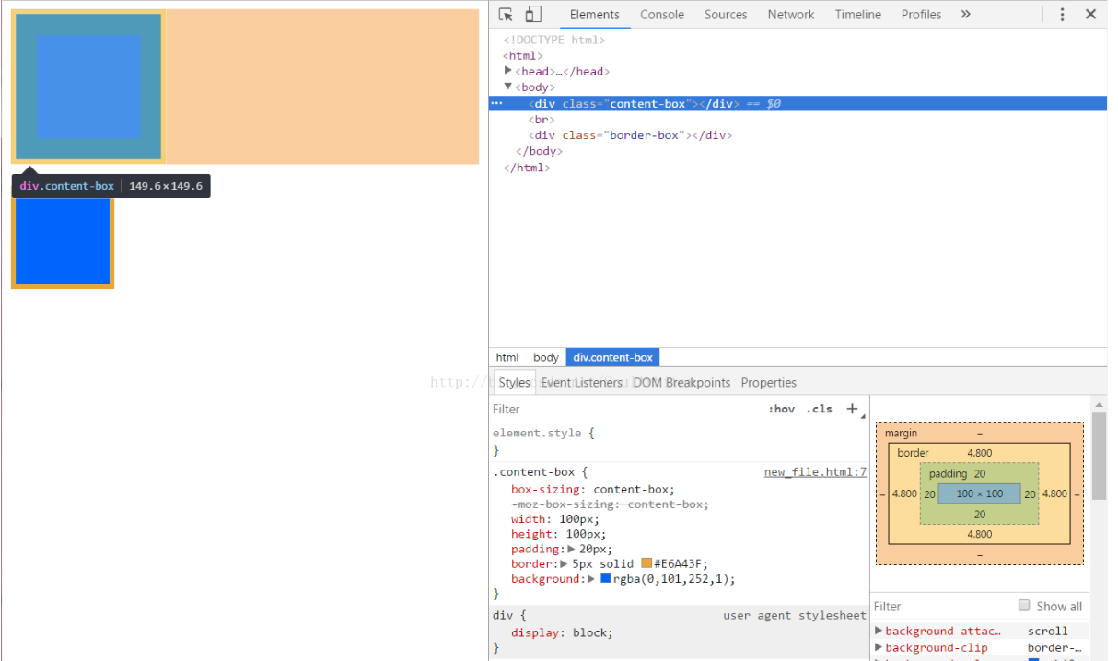This screenshot has height=661, width=1118.
Task: Collapse the body element disclosure triangle
Action: point(507,87)
